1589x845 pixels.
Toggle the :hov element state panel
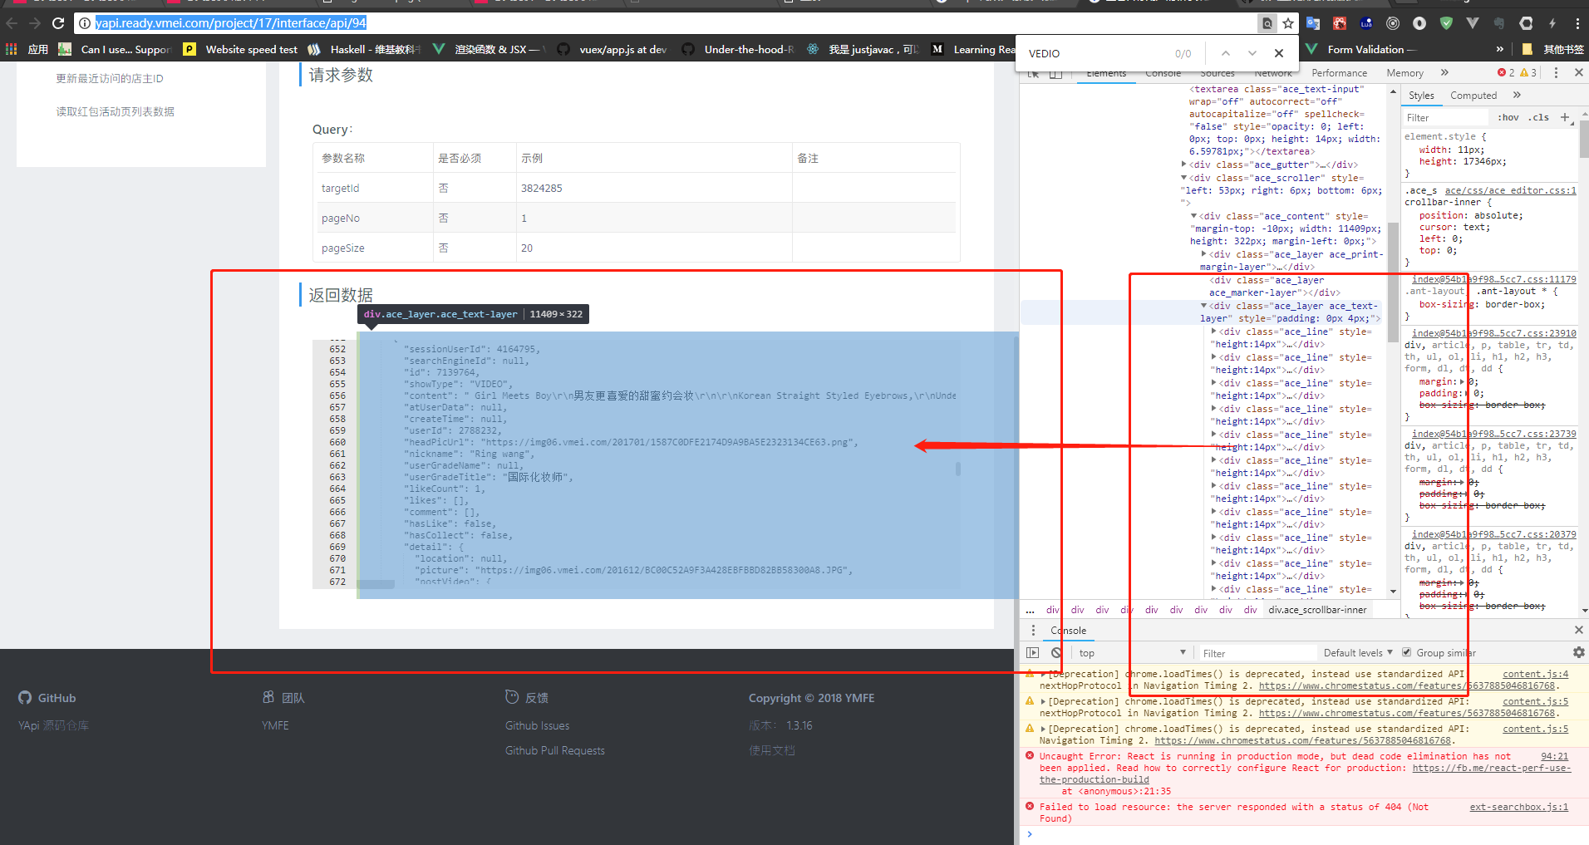tap(1508, 117)
